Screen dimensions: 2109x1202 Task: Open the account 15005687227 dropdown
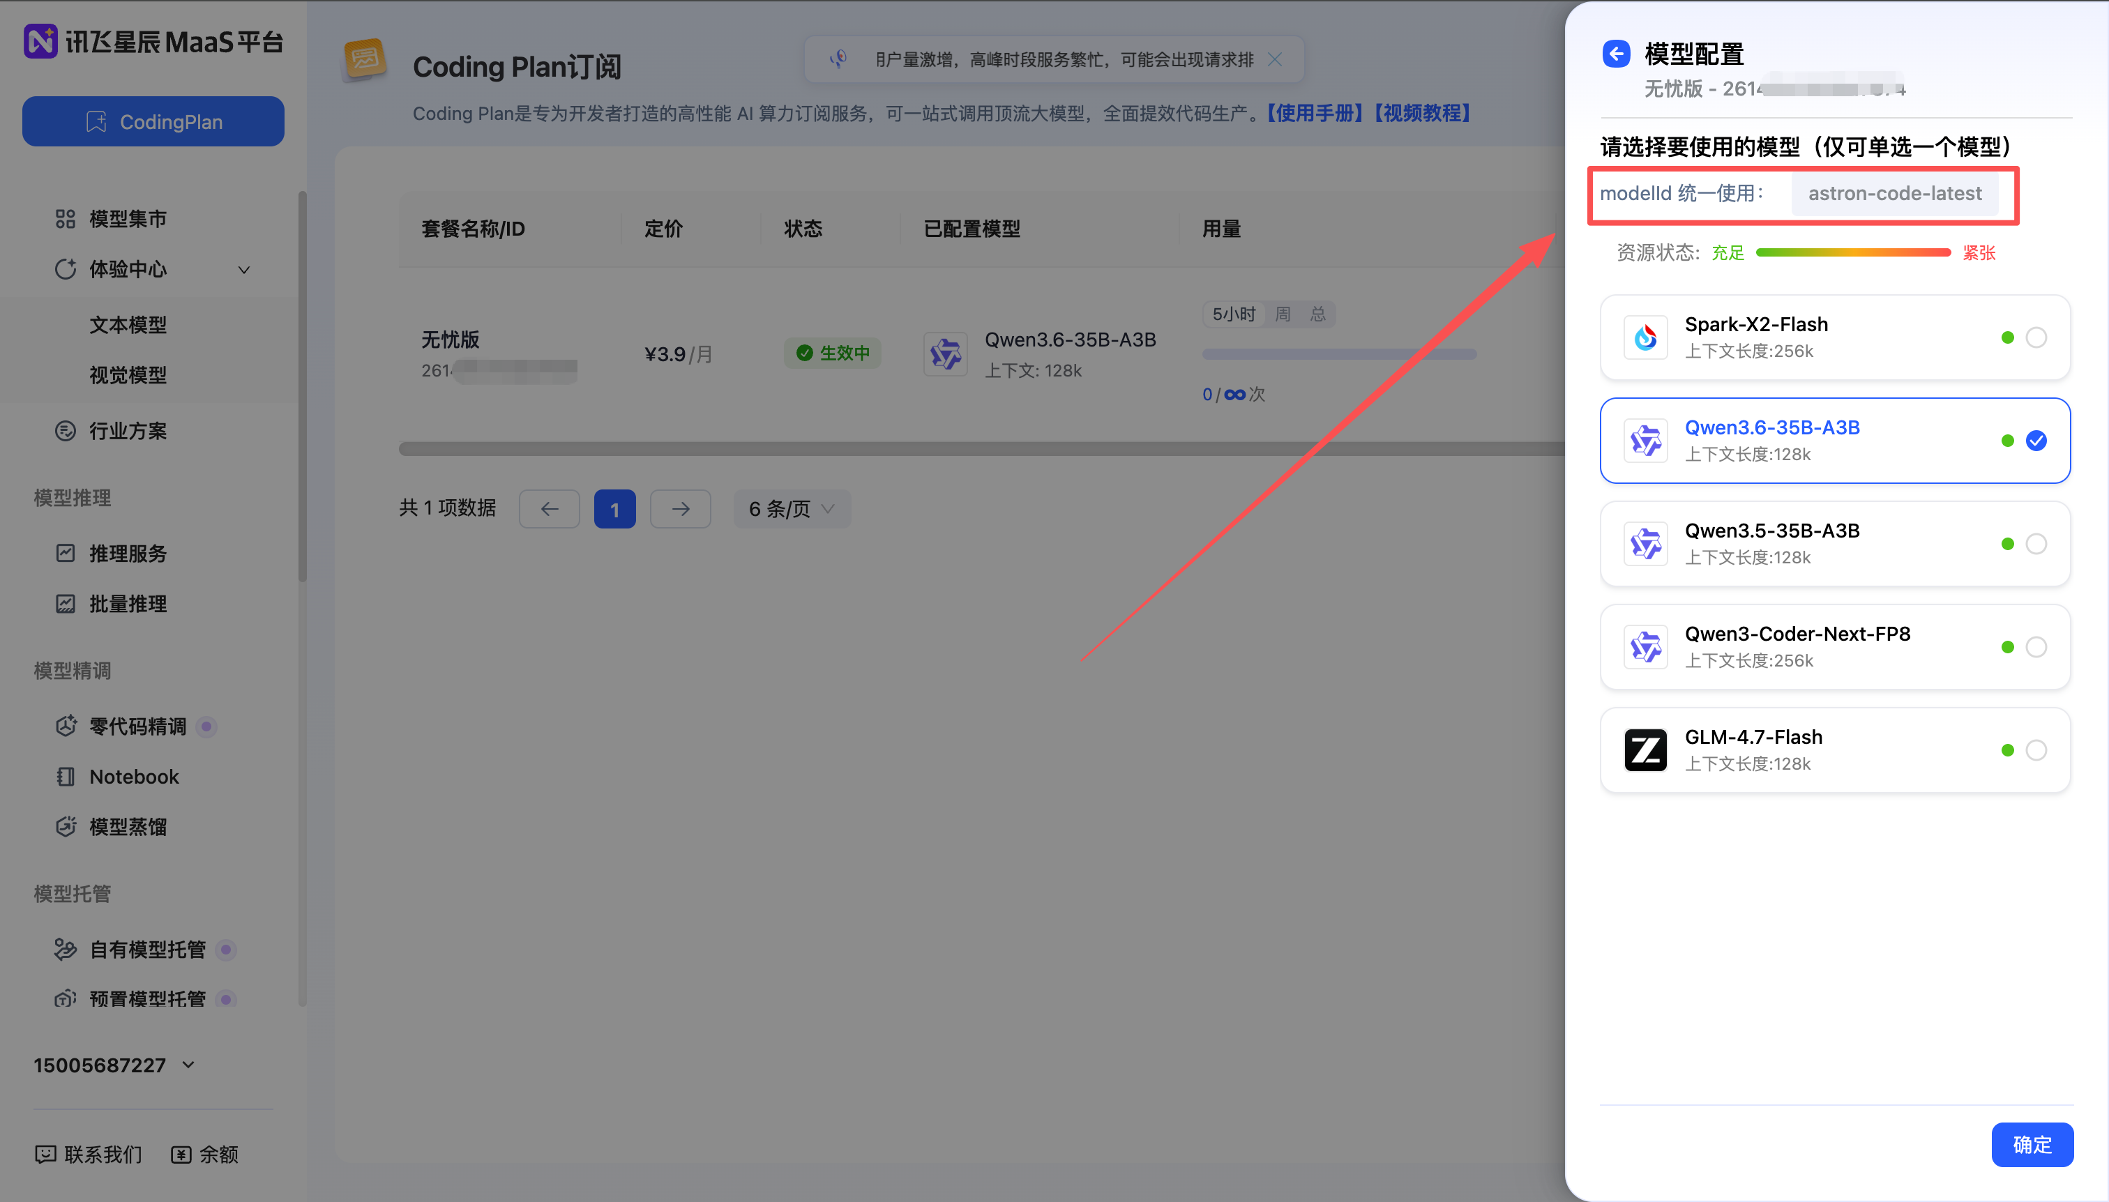tap(115, 1065)
